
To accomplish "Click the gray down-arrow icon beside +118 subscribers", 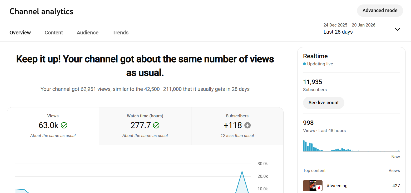I will 247,126.
